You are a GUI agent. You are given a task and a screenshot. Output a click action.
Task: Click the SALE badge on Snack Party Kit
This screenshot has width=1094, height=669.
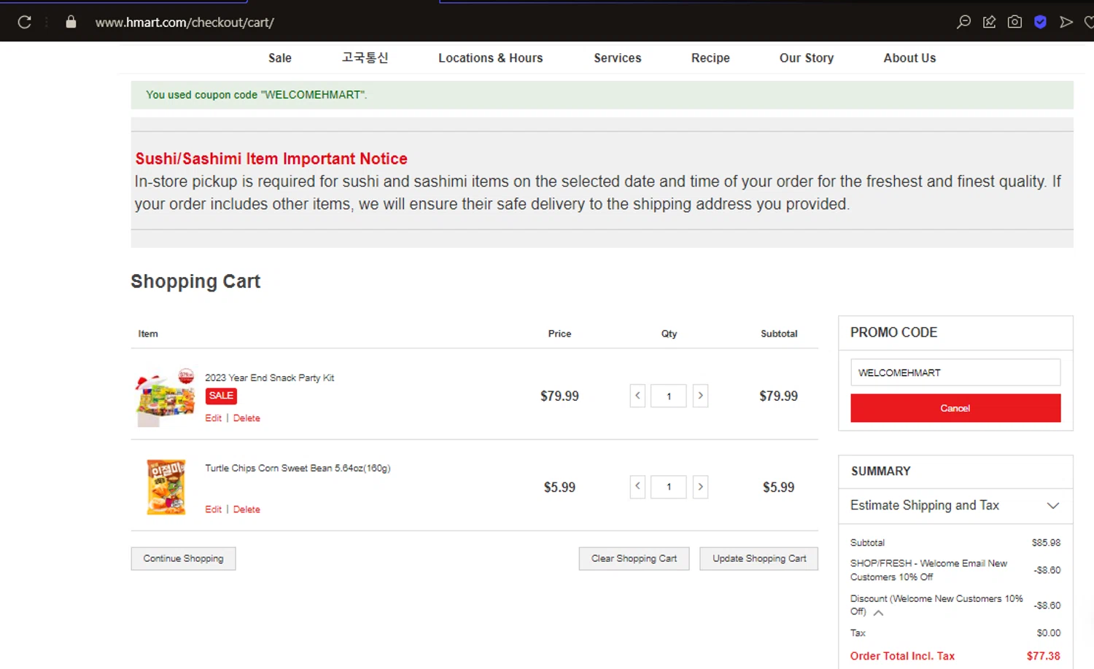[x=221, y=396]
